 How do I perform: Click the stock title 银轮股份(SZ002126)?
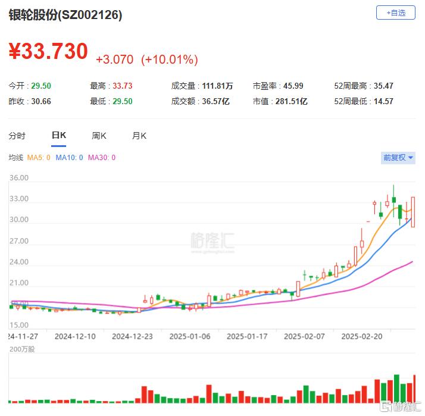click(65, 15)
